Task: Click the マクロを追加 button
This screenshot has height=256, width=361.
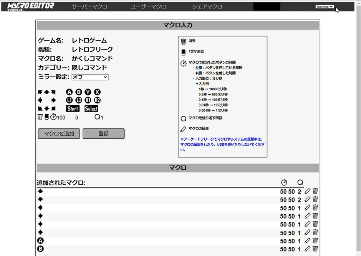Action: pyautogui.click(x=58, y=134)
